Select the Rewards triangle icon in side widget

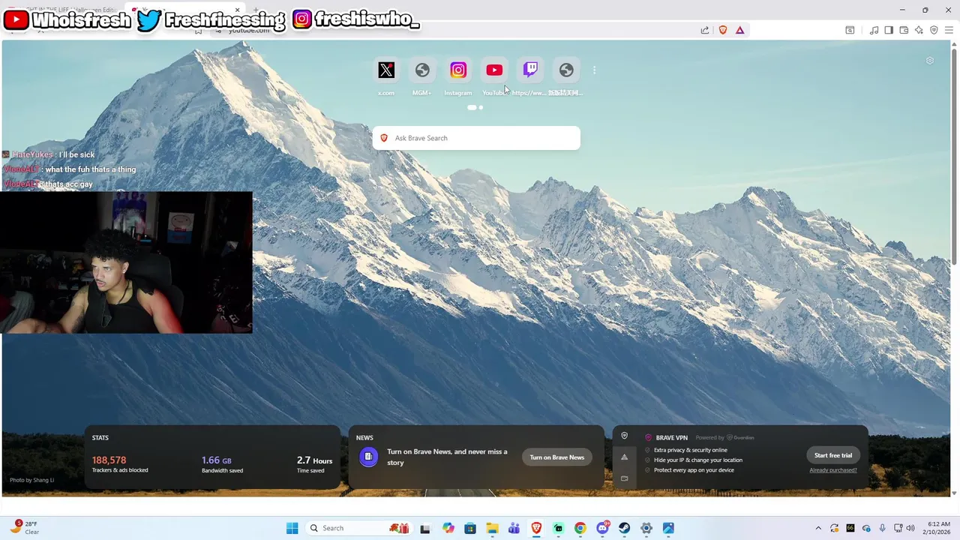click(624, 457)
